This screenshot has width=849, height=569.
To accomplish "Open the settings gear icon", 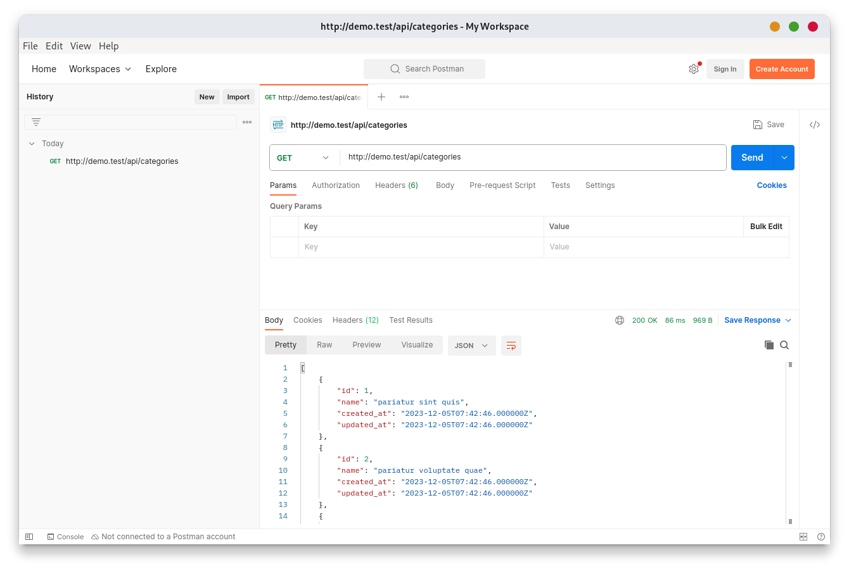I will [693, 69].
